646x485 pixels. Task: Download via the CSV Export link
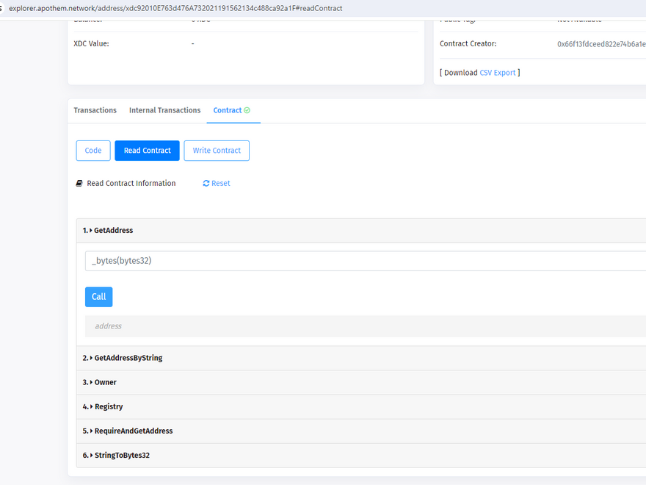(497, 73)
